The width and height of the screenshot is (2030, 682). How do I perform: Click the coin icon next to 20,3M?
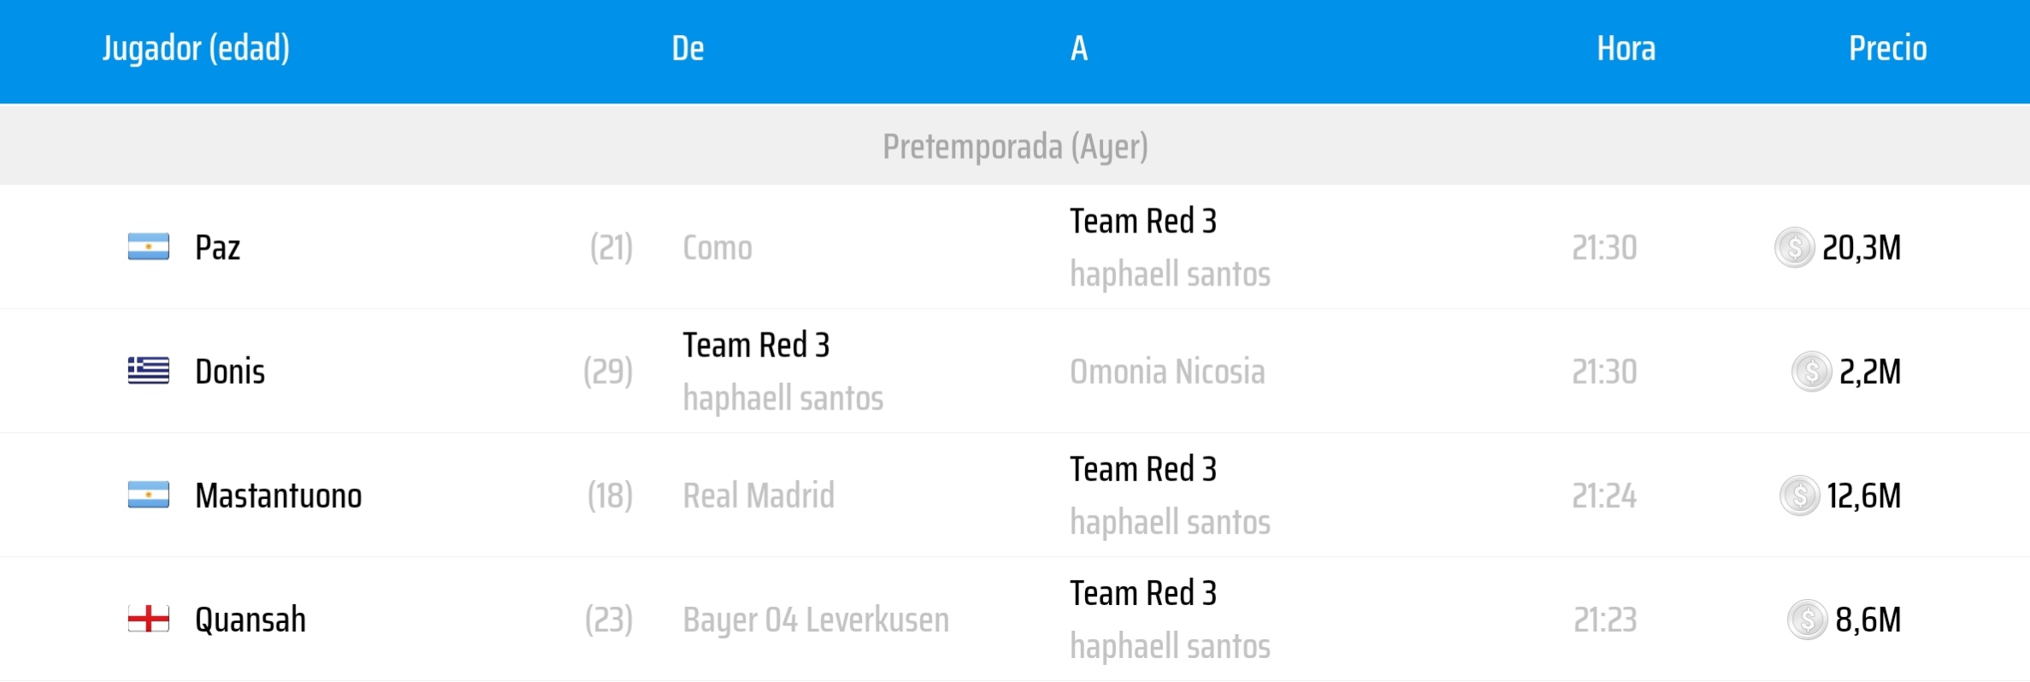pyautogui.click(x=1794, y=248)
